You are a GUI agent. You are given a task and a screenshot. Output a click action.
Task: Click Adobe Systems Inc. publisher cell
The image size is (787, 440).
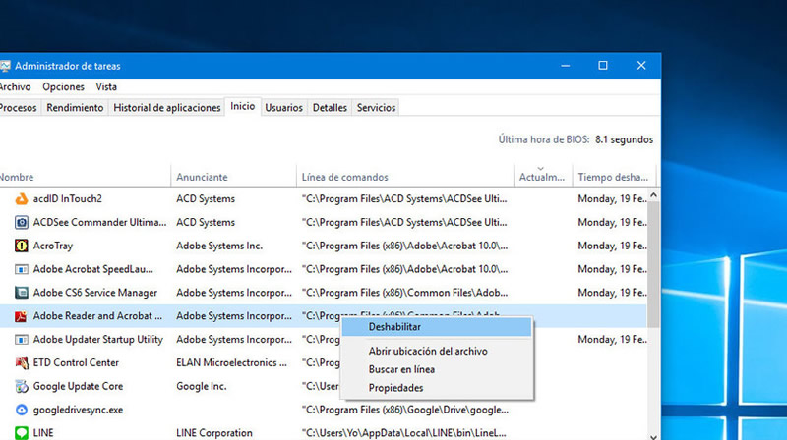click(219, 246)
